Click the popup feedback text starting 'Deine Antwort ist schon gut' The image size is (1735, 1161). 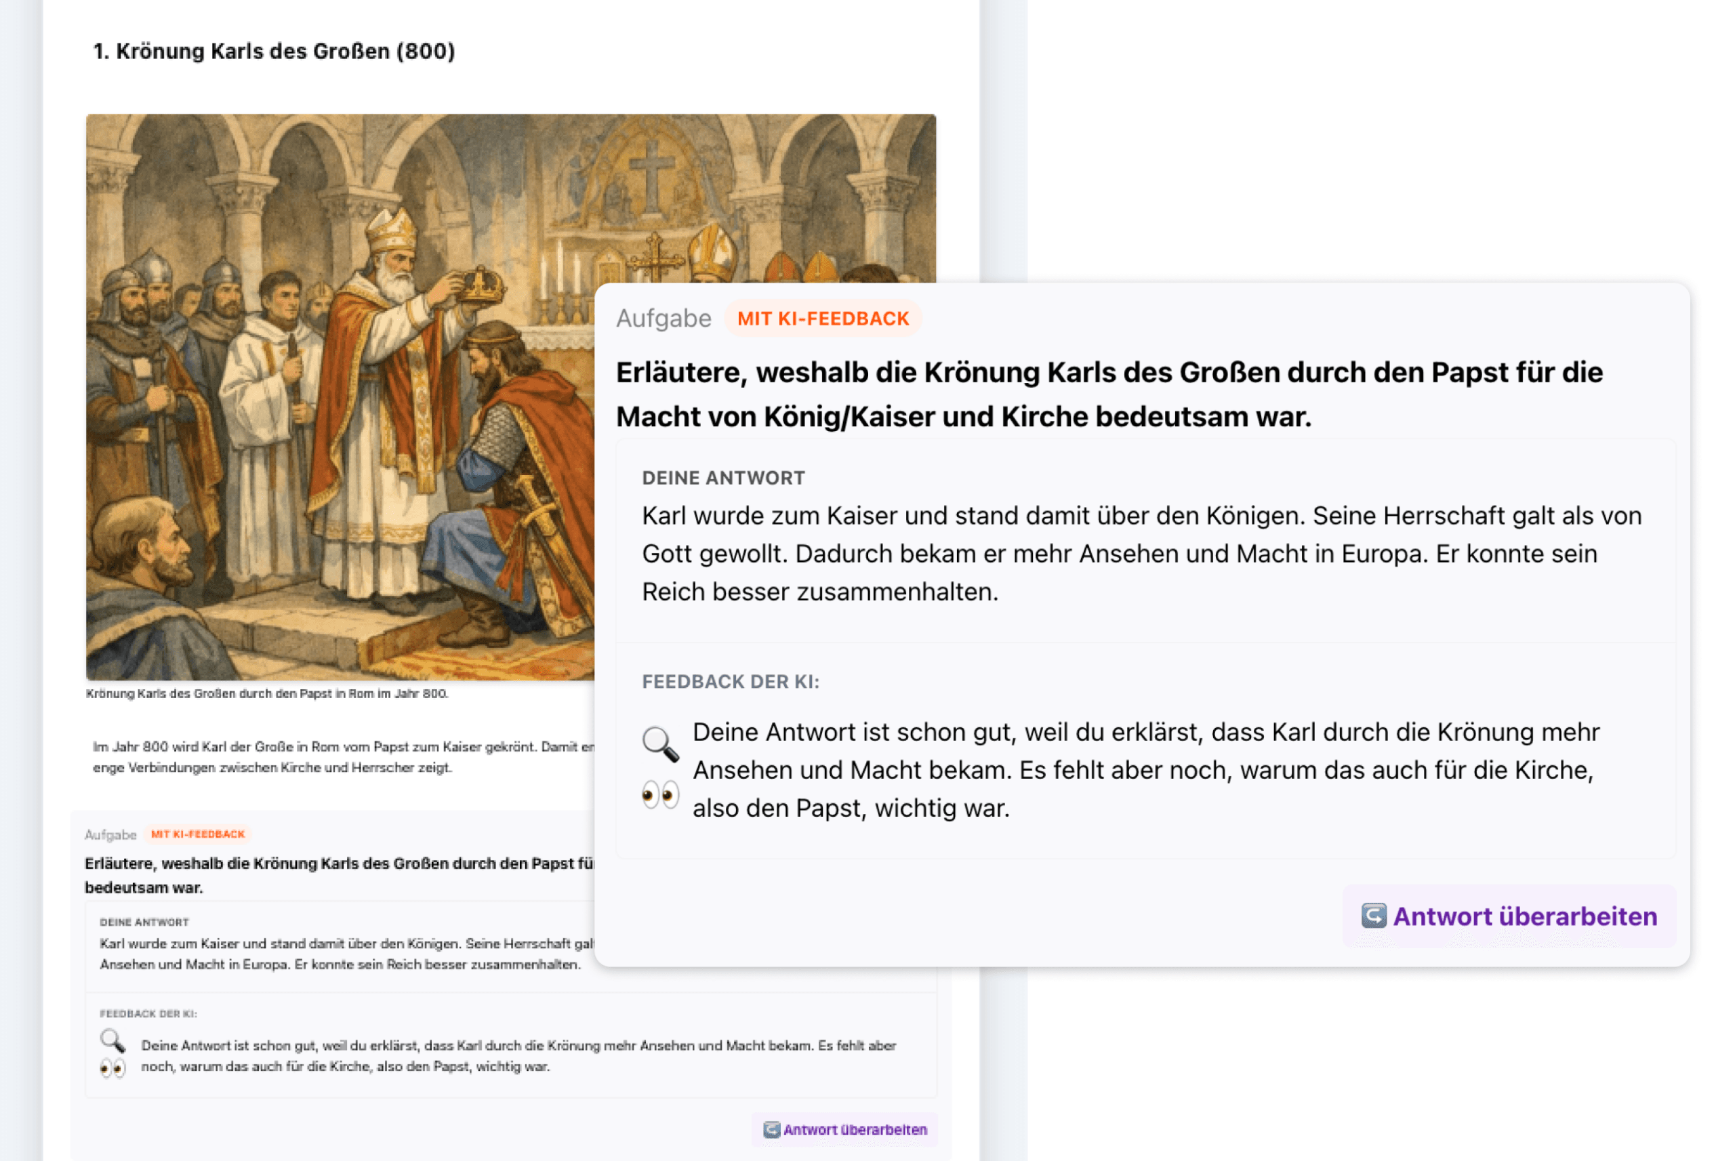pos(1146,770)
